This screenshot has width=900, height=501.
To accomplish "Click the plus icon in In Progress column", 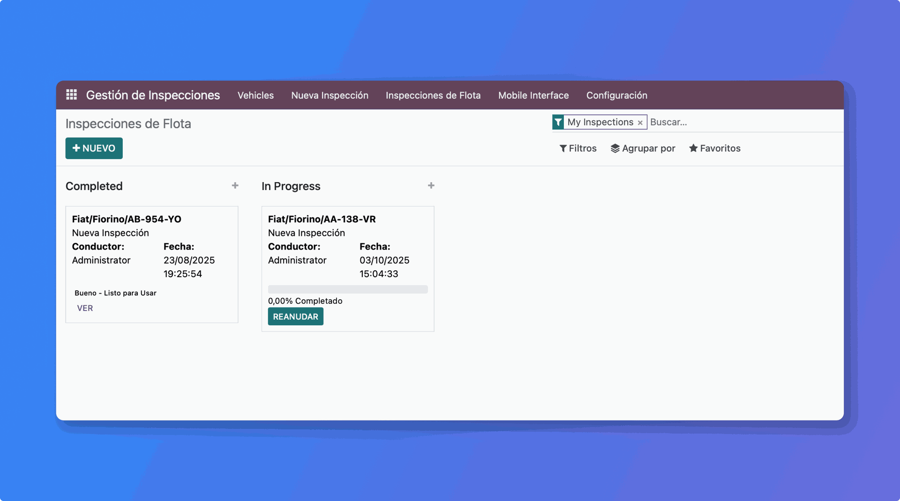I will (x=431, y=186).
